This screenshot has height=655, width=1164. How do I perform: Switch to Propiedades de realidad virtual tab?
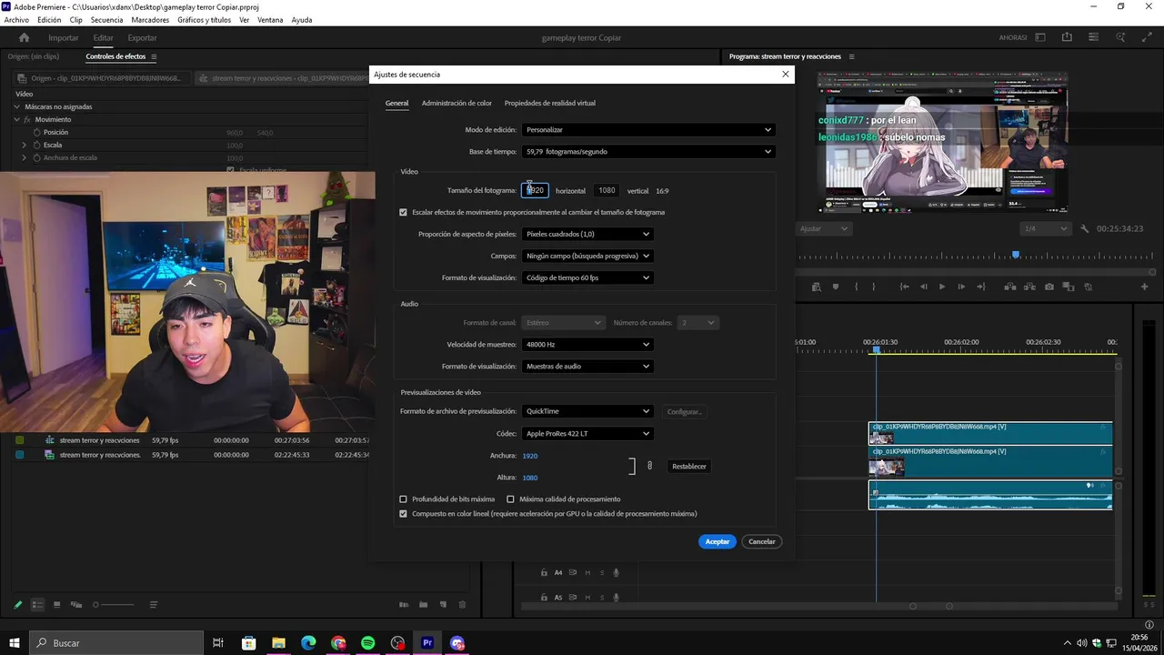550,103
